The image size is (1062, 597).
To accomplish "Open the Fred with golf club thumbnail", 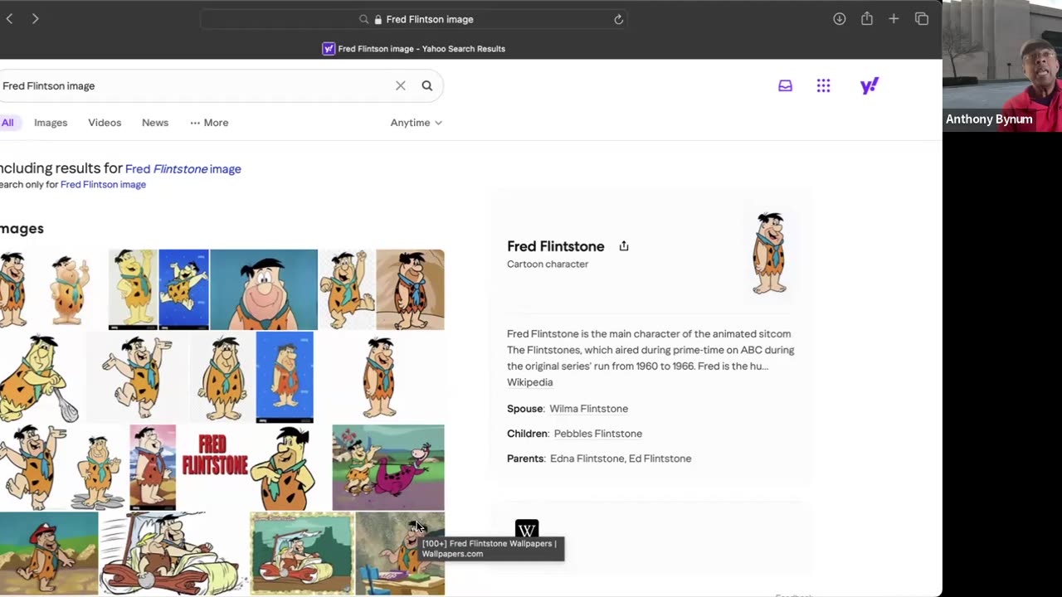I will click(x=41, y=378).
